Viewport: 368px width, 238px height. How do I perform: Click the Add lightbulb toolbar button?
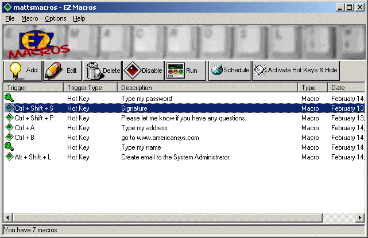23,71
